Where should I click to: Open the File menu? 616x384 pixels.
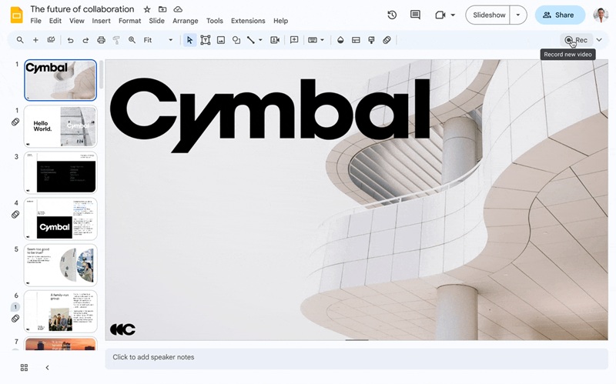coord(35,21)
